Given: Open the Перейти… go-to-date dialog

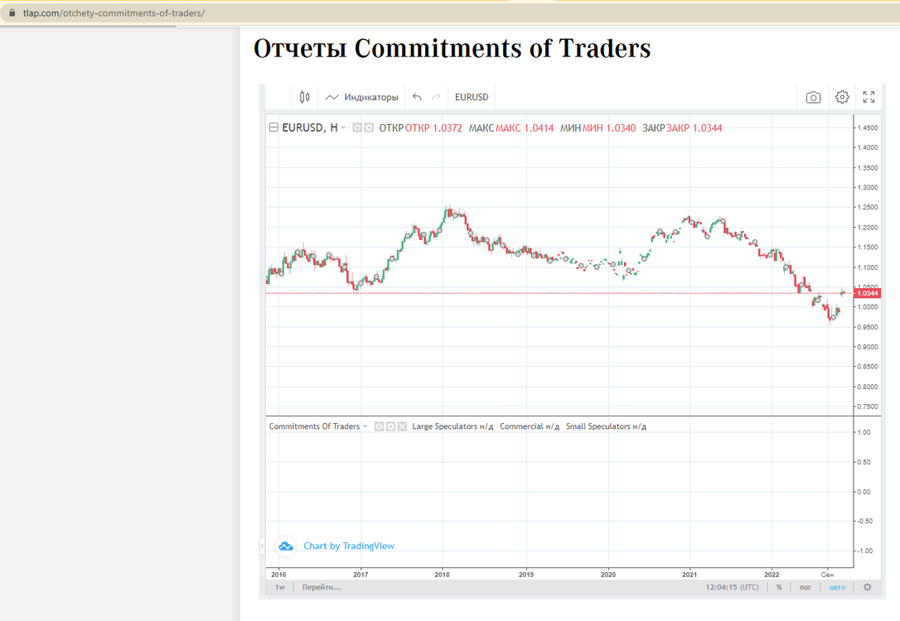Looking at the screenshot, I should (x=322, y=587).
